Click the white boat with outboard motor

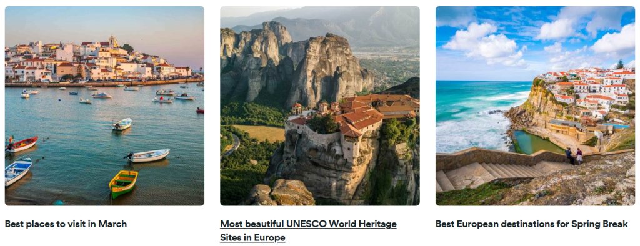click(x=147, y=155)
